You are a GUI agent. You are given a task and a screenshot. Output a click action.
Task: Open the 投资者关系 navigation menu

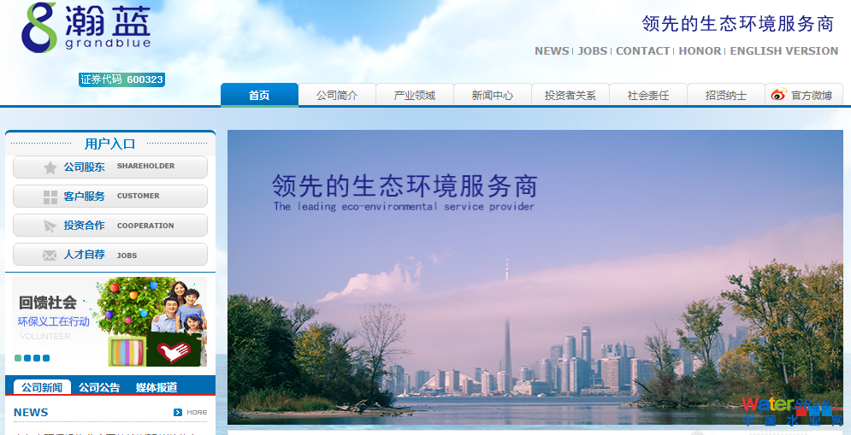click(570, 96)
